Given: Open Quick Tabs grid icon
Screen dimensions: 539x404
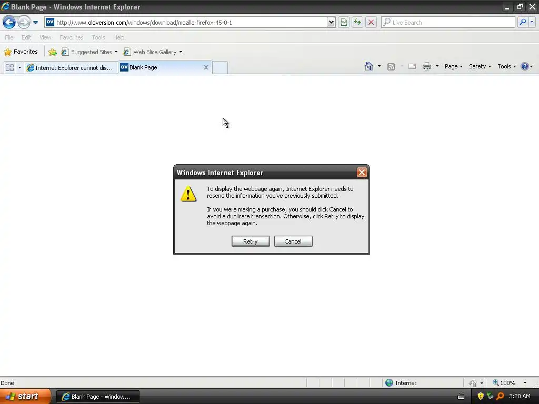Looking at the screenshot, I should tap(9, 67).
